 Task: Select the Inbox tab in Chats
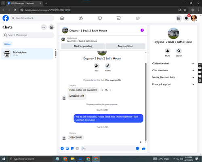click(x=7, y=44)
